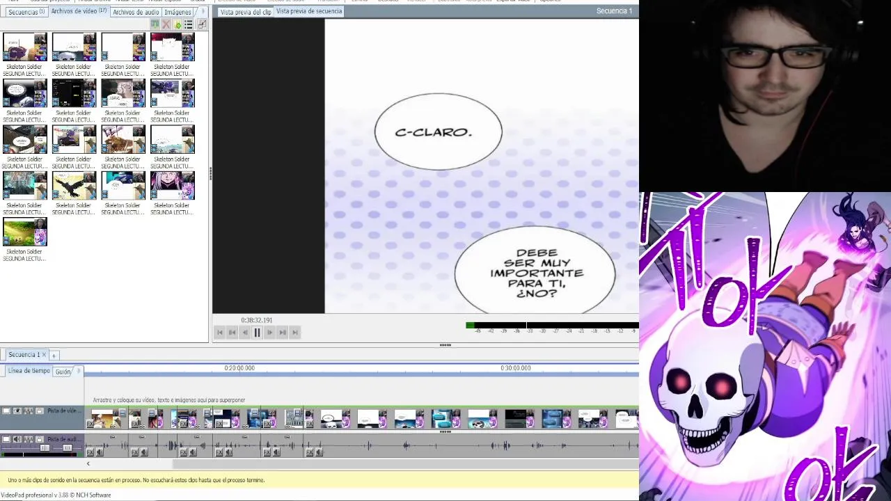
Task: Open Archivos de vídeo bin tab
Action: pyautogui.click(x=79, y=11)
